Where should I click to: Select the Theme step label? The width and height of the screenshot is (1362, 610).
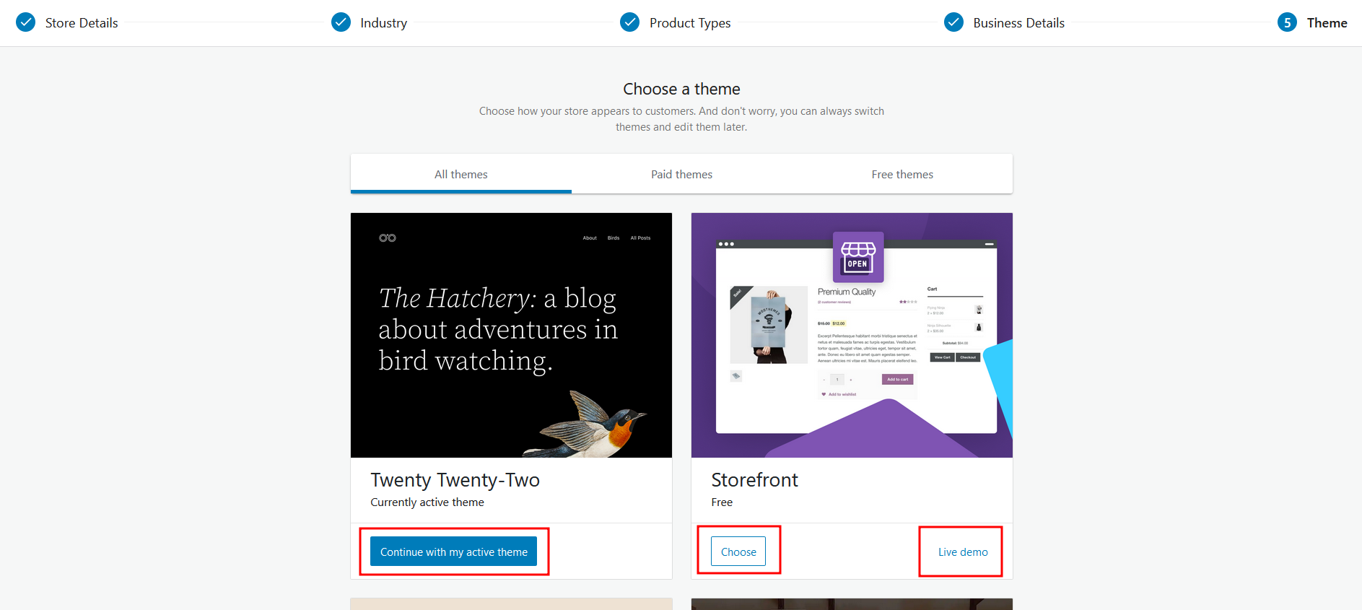(1327, 23)
